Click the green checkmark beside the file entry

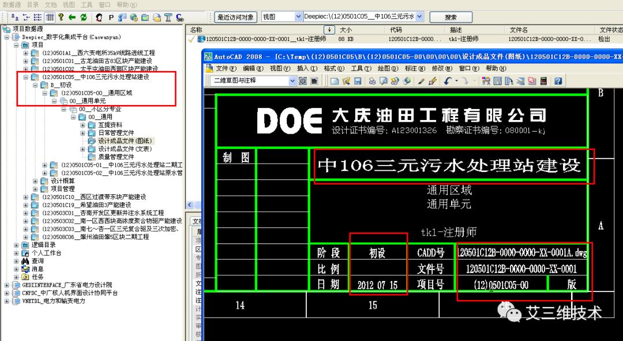click(191, 40)
